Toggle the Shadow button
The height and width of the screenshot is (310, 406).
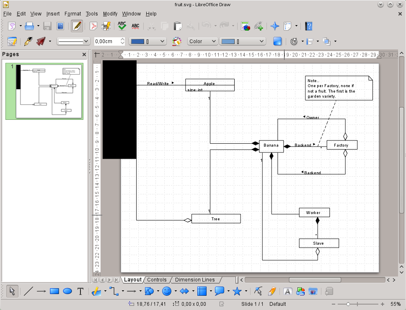(277, 41)
